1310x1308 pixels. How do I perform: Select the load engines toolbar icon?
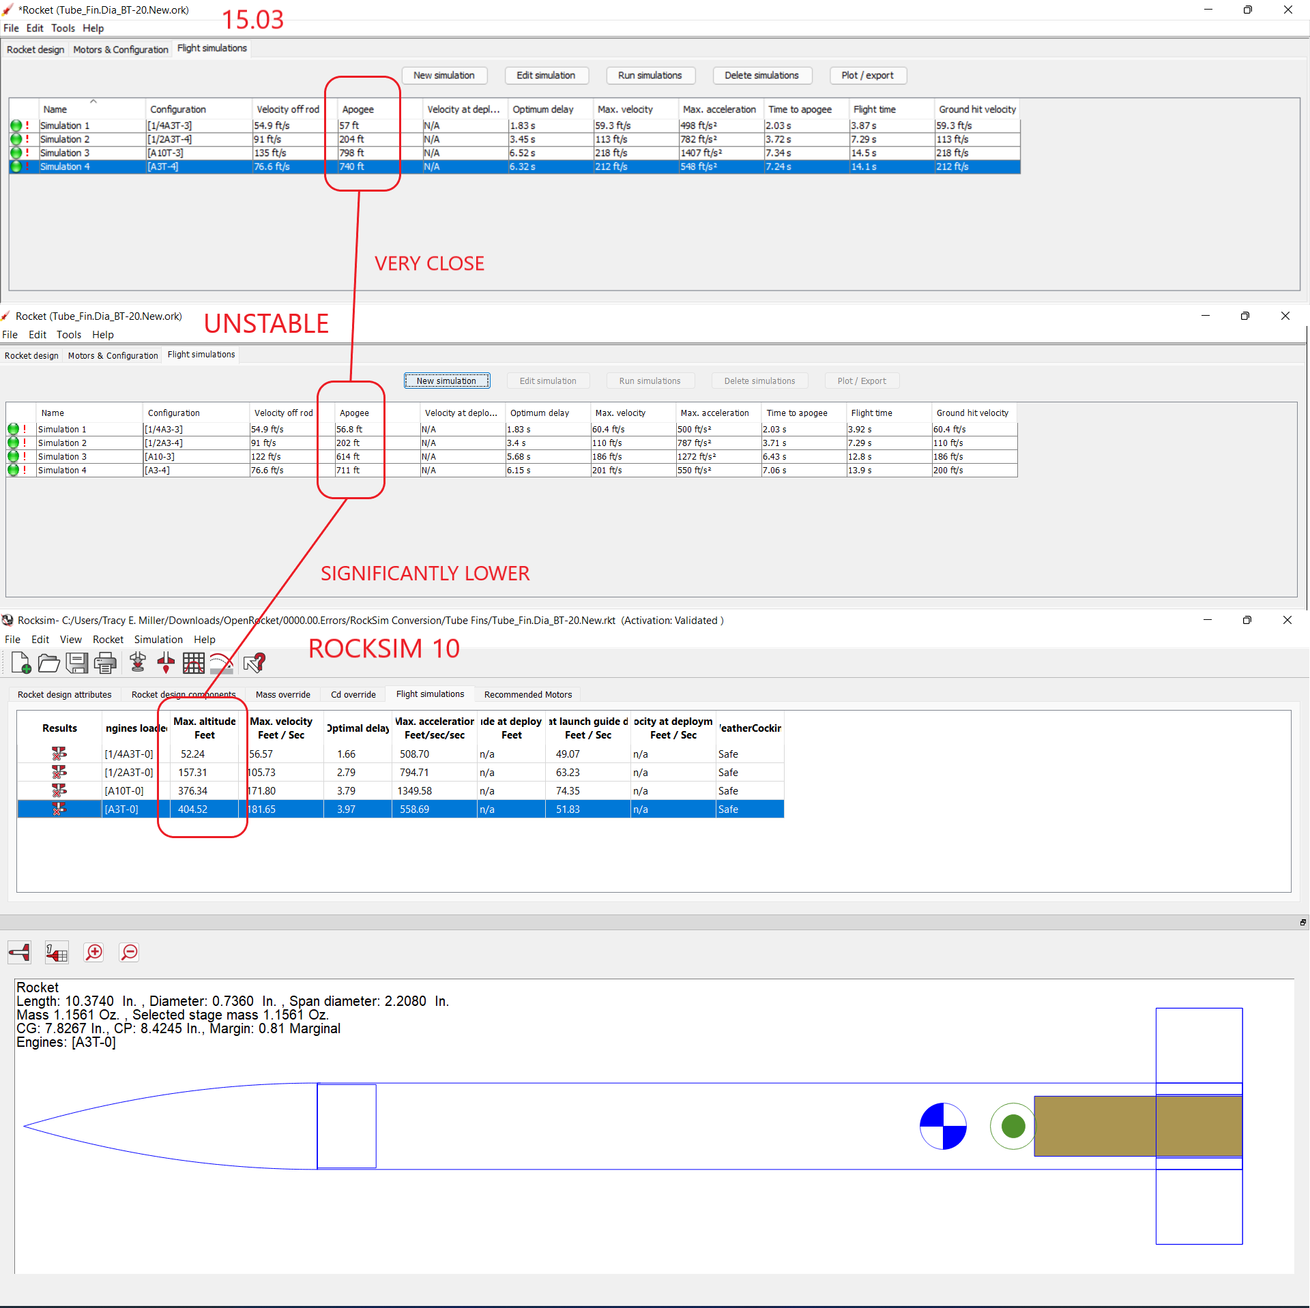coord(137,662)
